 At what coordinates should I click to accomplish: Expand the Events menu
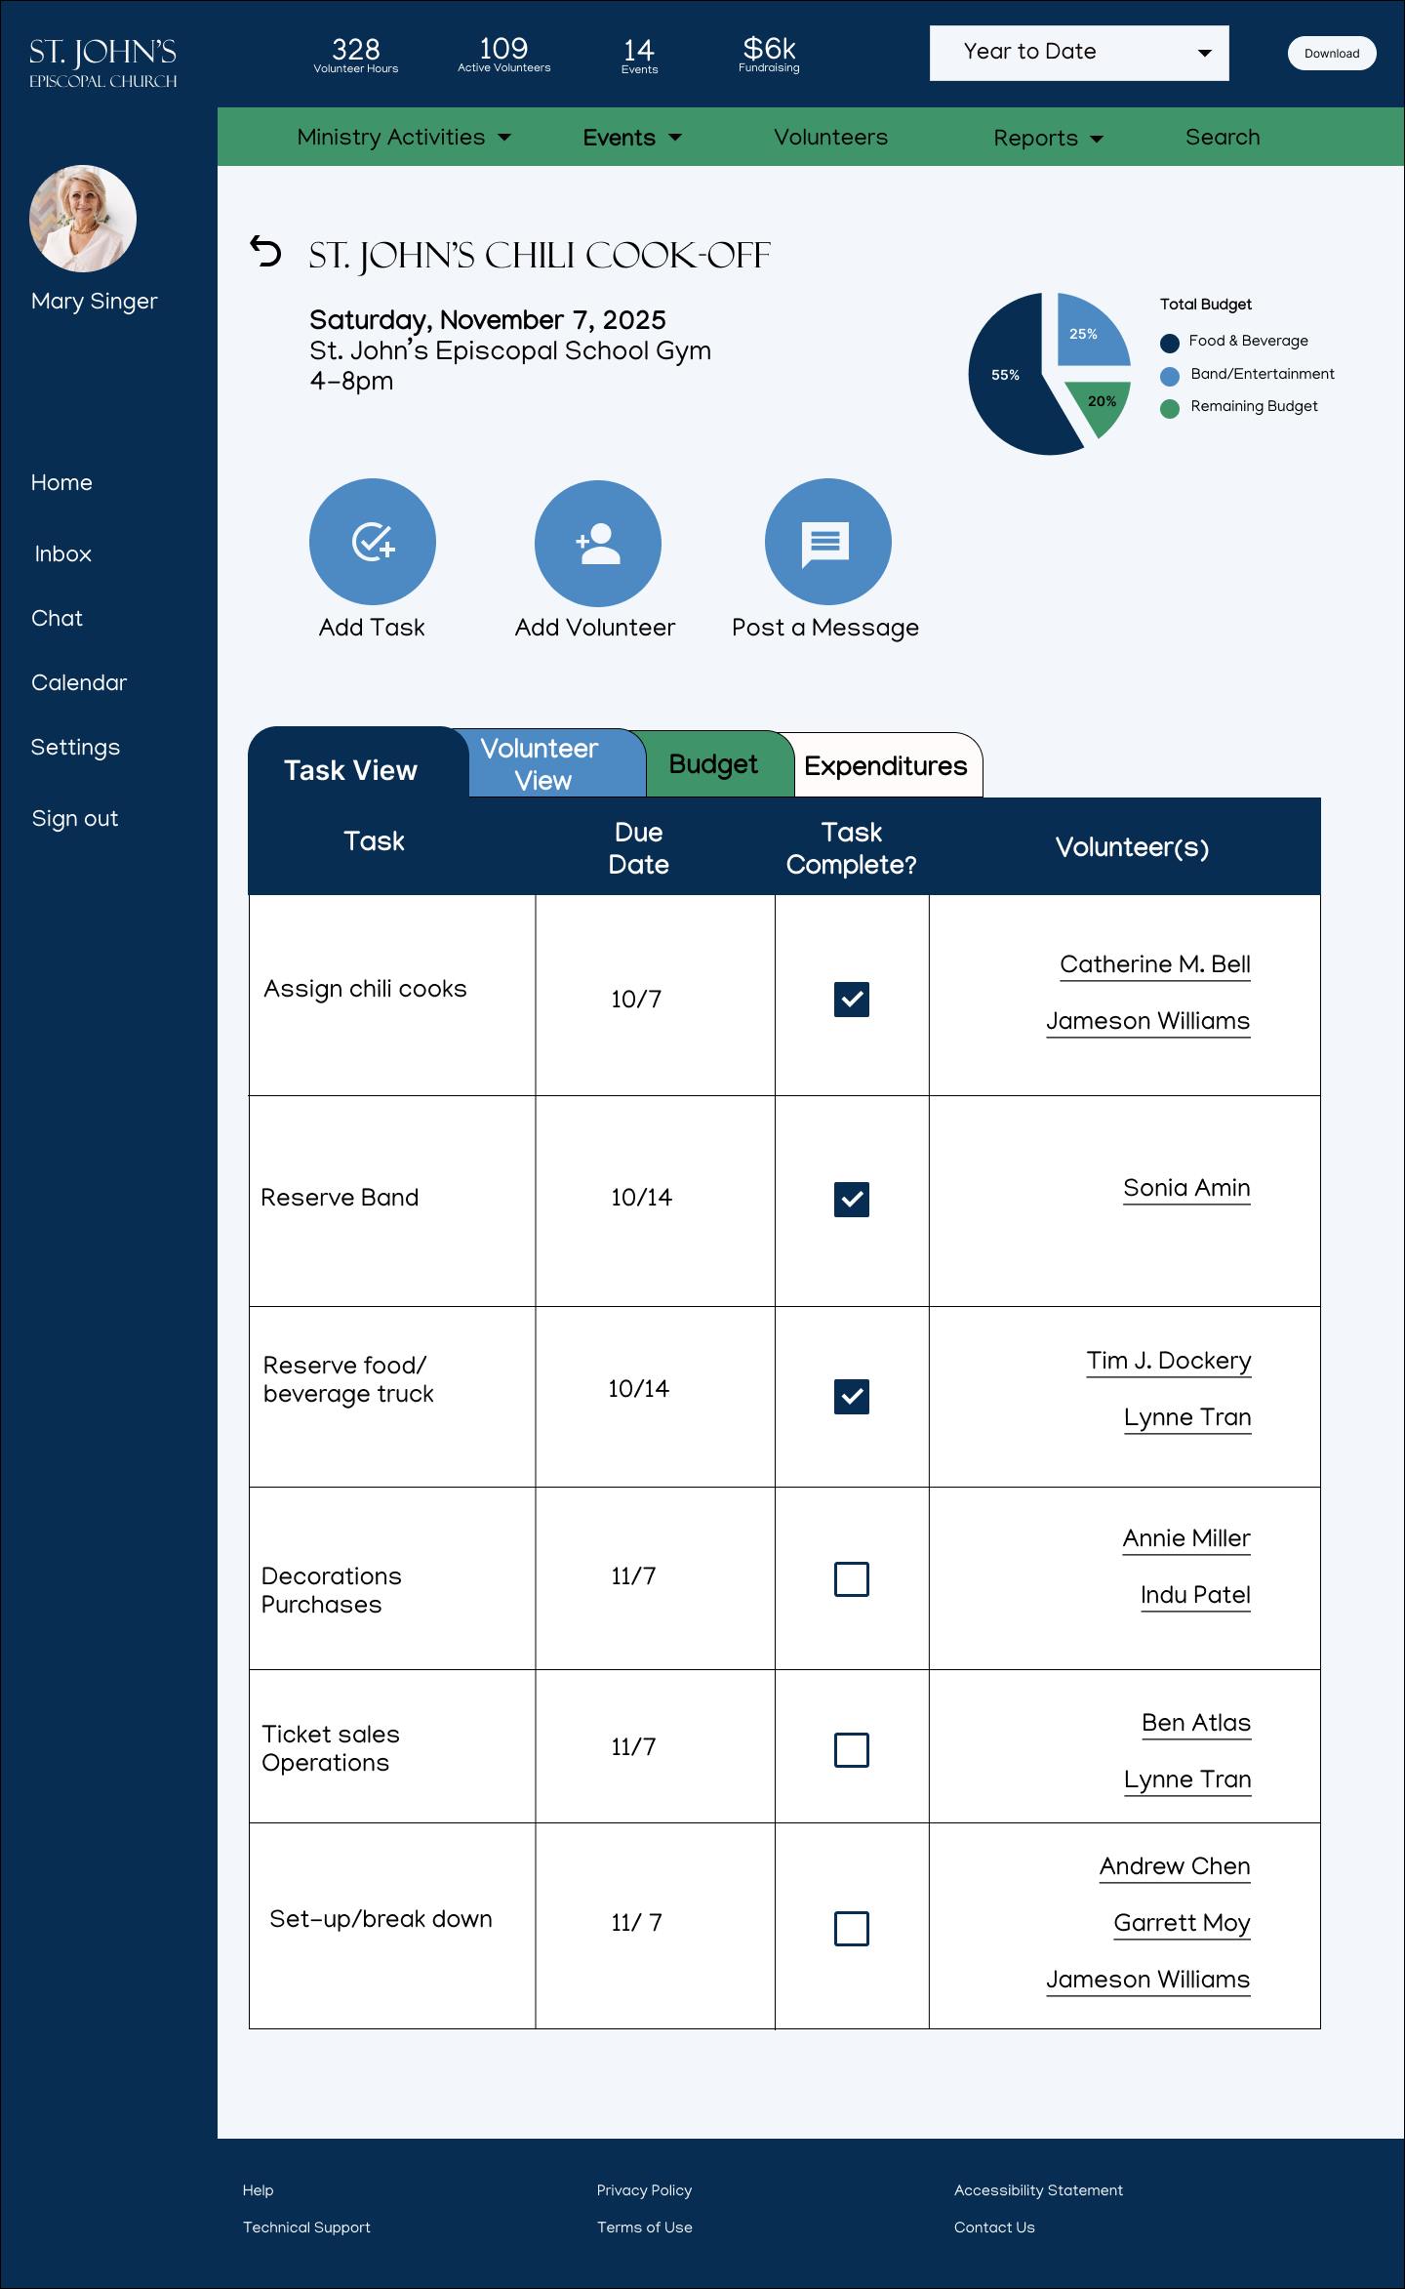tap(632, 138)
